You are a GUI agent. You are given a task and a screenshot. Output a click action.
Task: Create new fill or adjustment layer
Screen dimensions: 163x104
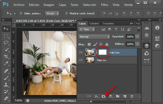(x=111, y=96)
